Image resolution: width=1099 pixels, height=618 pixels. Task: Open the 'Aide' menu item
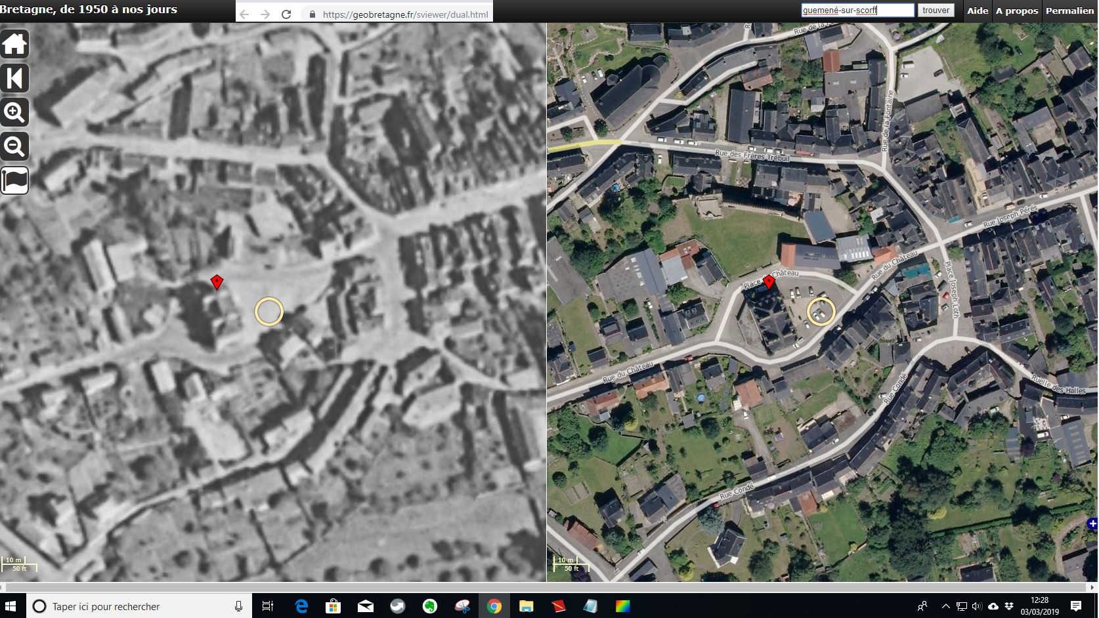tap(977, 10)
